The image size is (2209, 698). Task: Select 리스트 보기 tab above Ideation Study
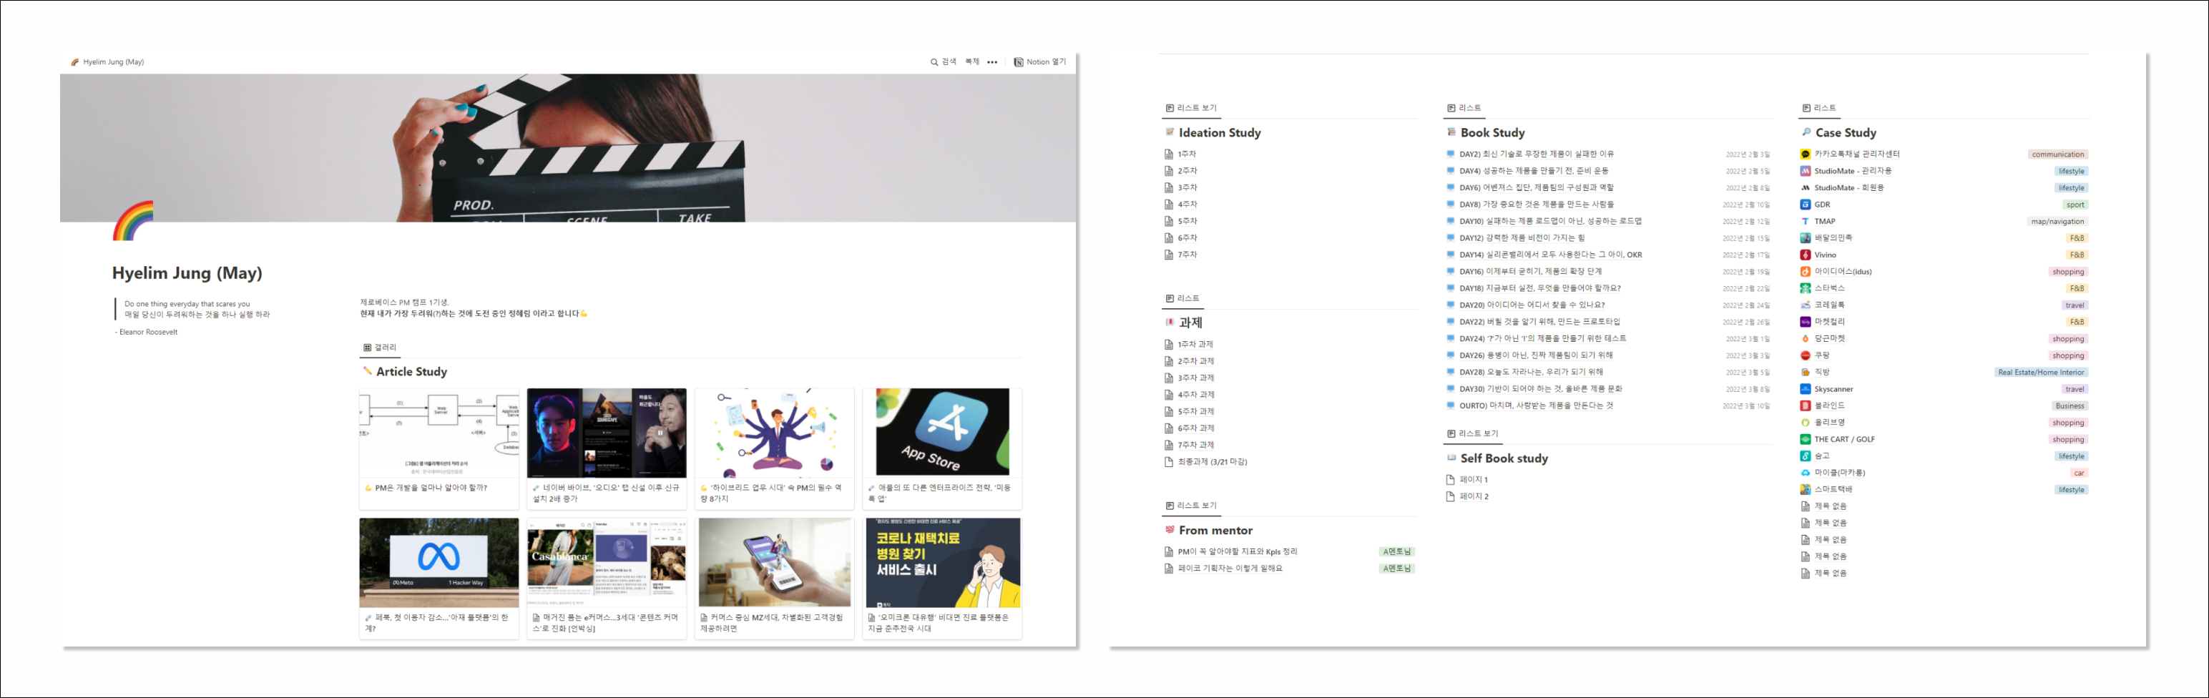(x=1191, y=108)
